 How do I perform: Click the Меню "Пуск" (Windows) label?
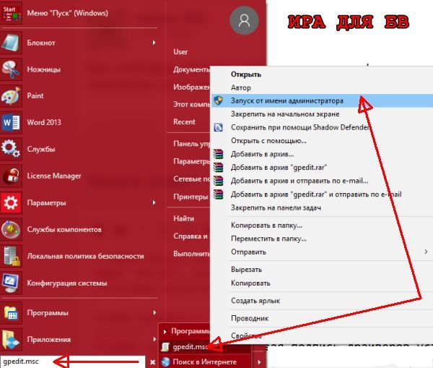point(68,13)
